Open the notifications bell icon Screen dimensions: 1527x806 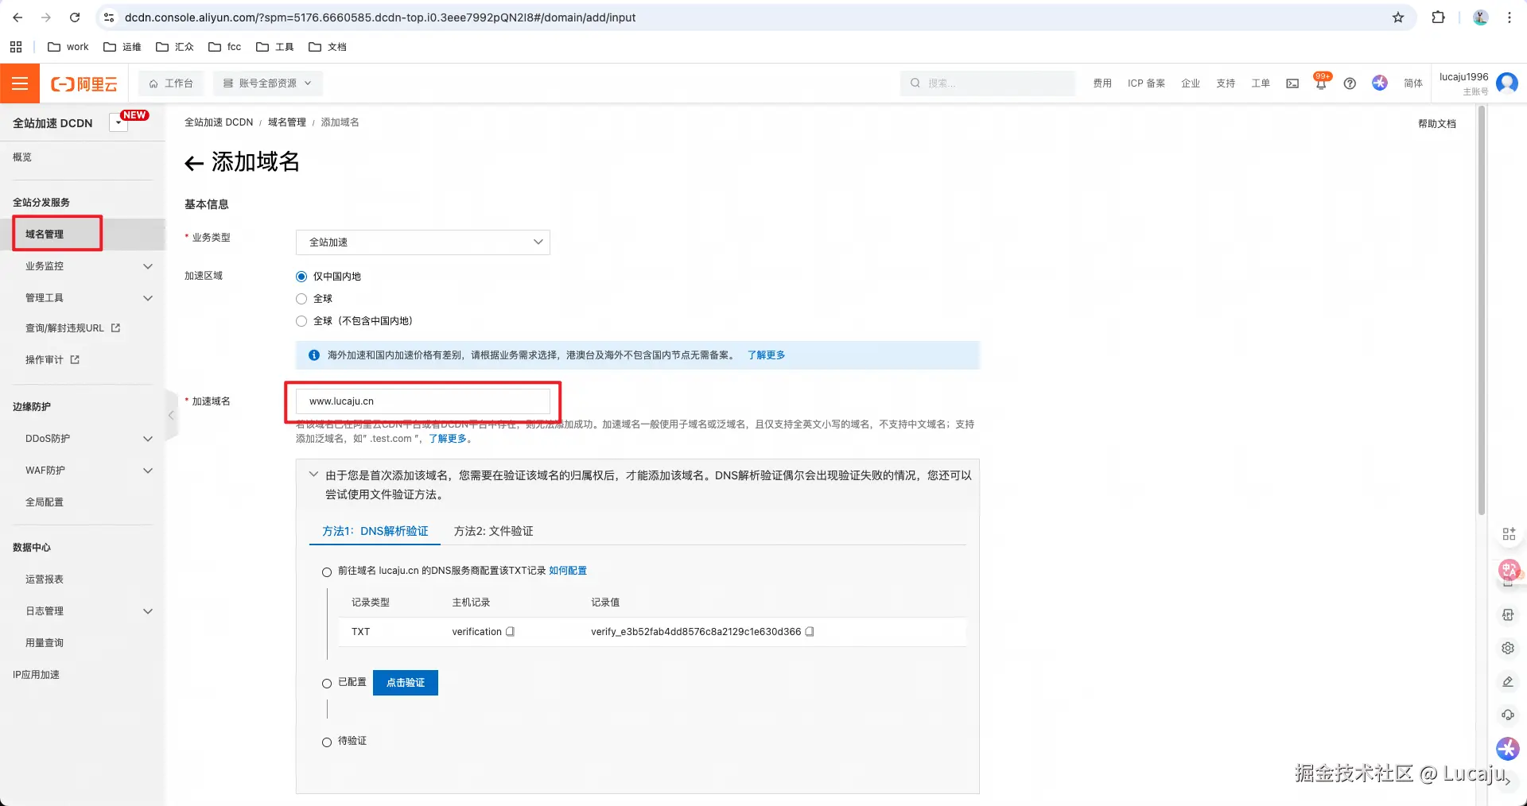click(1320, 83)
